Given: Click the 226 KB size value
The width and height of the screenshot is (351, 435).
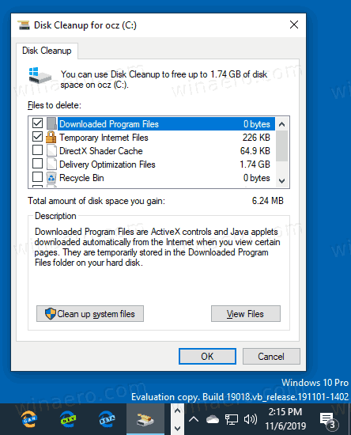Looking at the screenshot, I should (256, 138).
